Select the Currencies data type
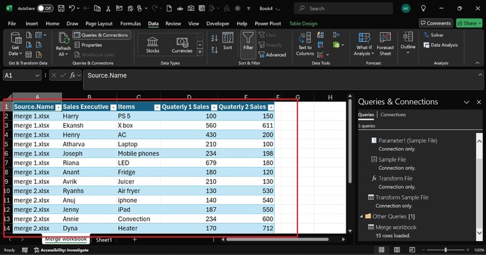 [182, 44]
